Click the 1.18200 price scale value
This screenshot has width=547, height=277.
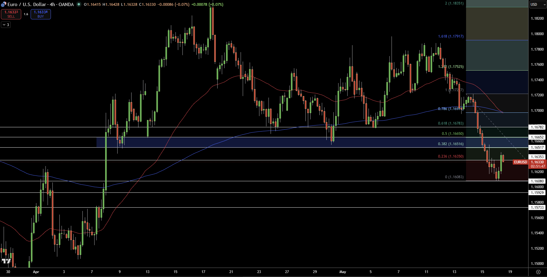[537, 18]
